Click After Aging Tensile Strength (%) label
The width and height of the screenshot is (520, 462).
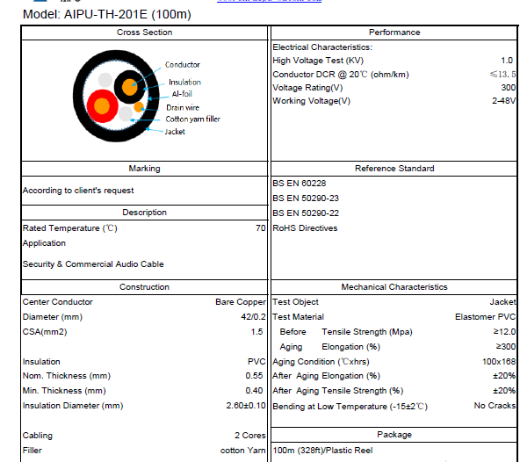[x=338, y=391]
